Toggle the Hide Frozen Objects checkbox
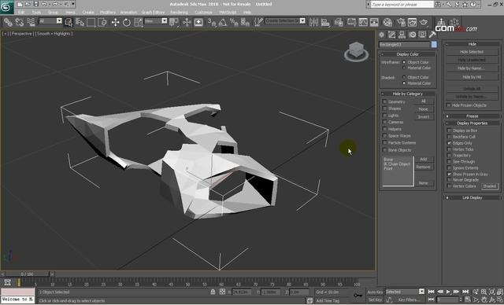Image resolution: width=504 pixels, height=305 pixels. click(449, 105)
